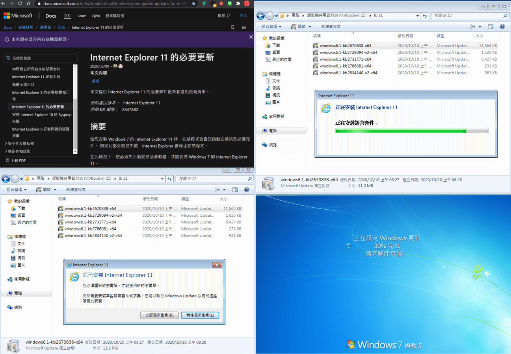This screenshot has height=354, width=511.
Task: Click 稍後重新啟動(L) button
Action: pos(200,315)
